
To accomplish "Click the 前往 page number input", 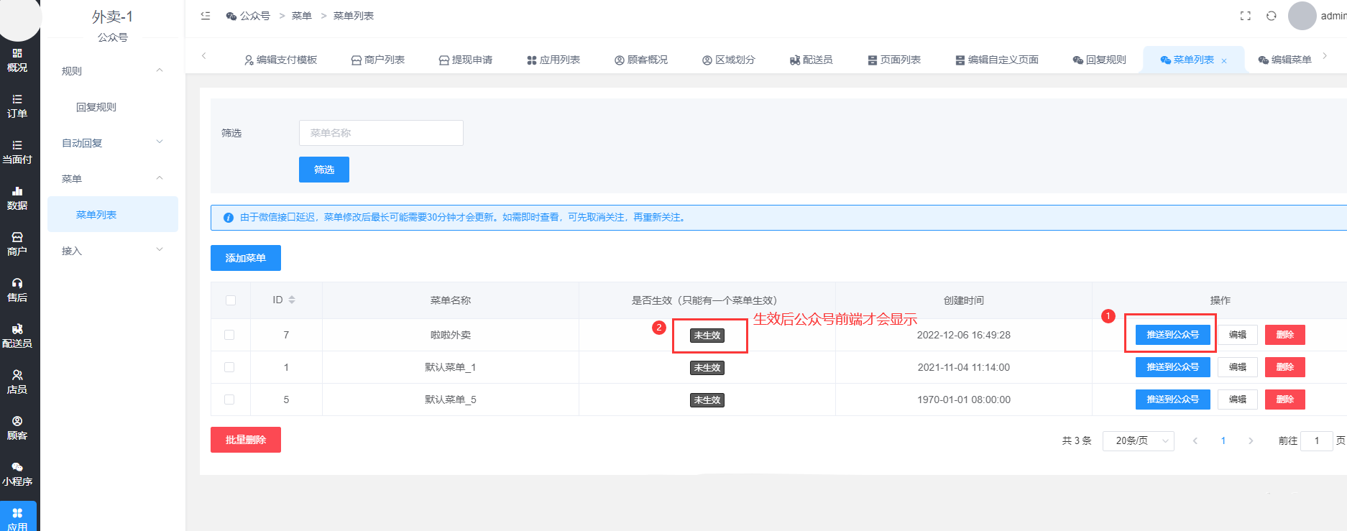I will click(x=1317, y=441).
